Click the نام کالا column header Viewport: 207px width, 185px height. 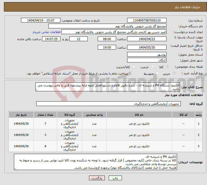(x=139, y=115)
